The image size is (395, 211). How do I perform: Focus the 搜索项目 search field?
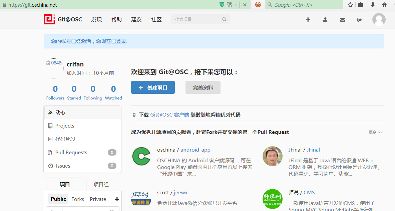pos(200,19)
